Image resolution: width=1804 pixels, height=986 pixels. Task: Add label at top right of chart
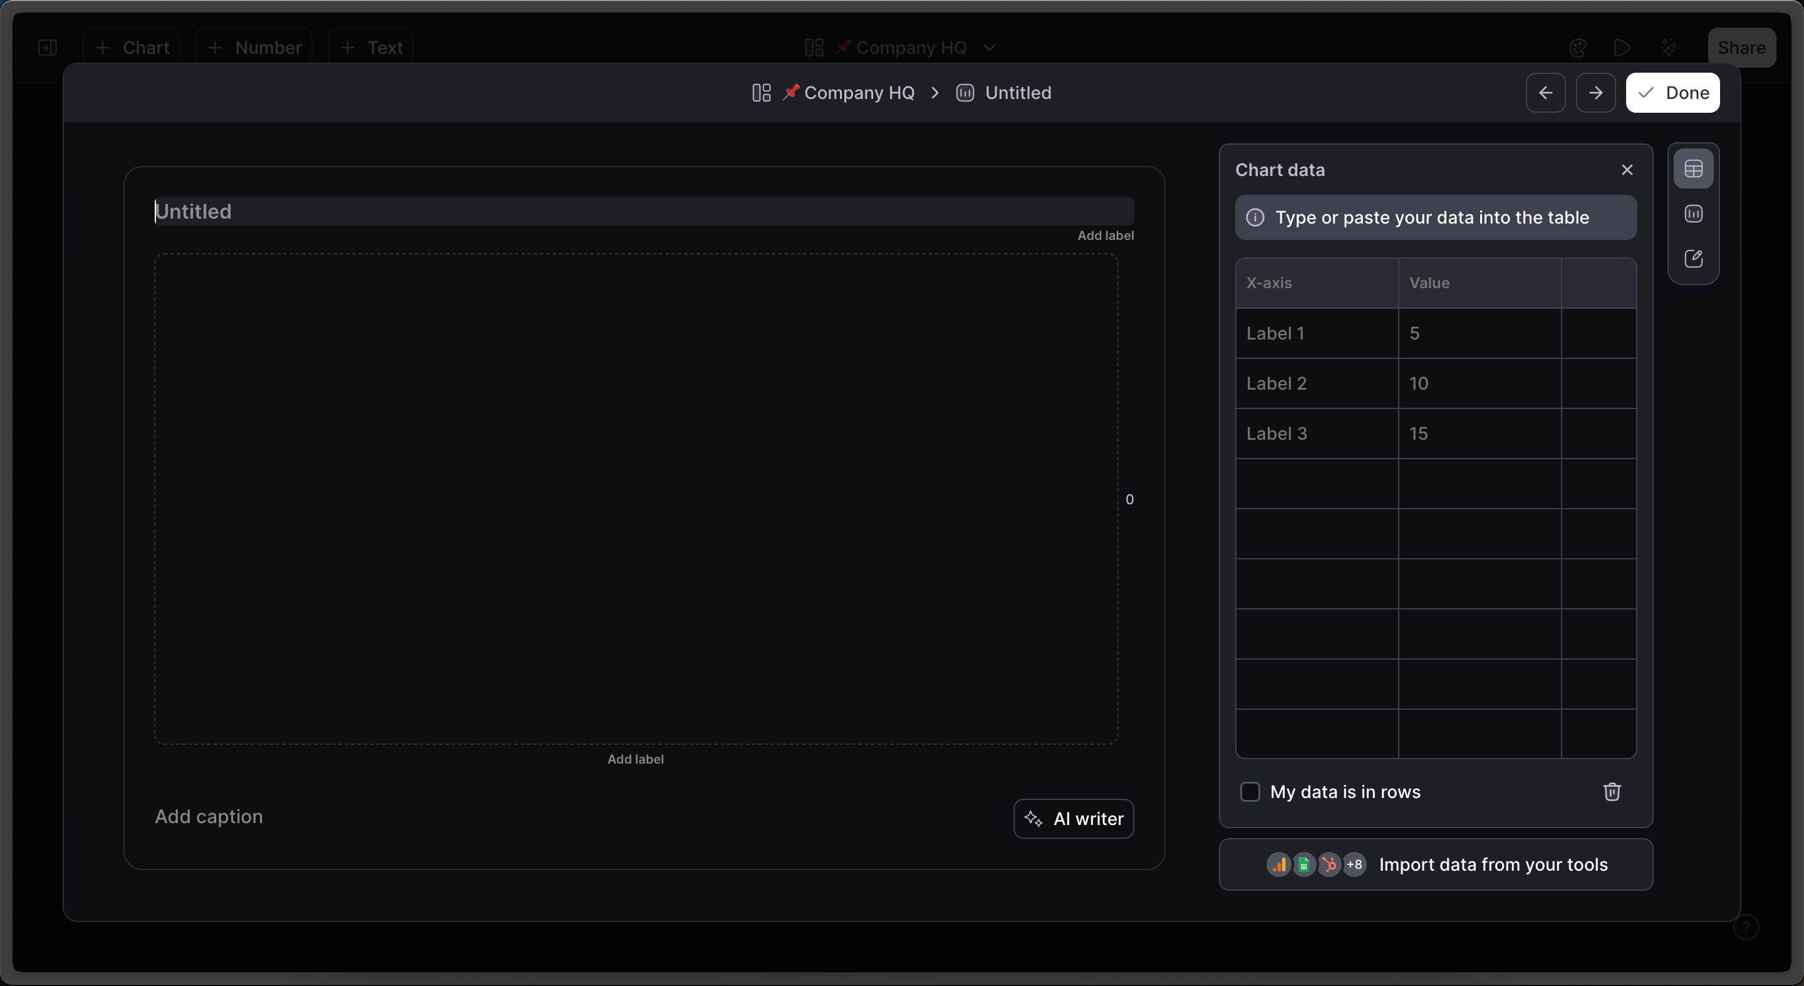point(1104,236)
